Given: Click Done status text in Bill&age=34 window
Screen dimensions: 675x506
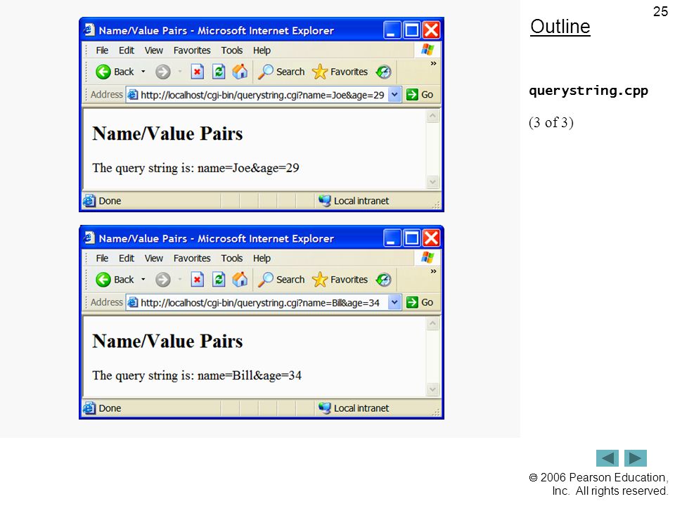Looking at the screenshot, I should click(110, 408).
